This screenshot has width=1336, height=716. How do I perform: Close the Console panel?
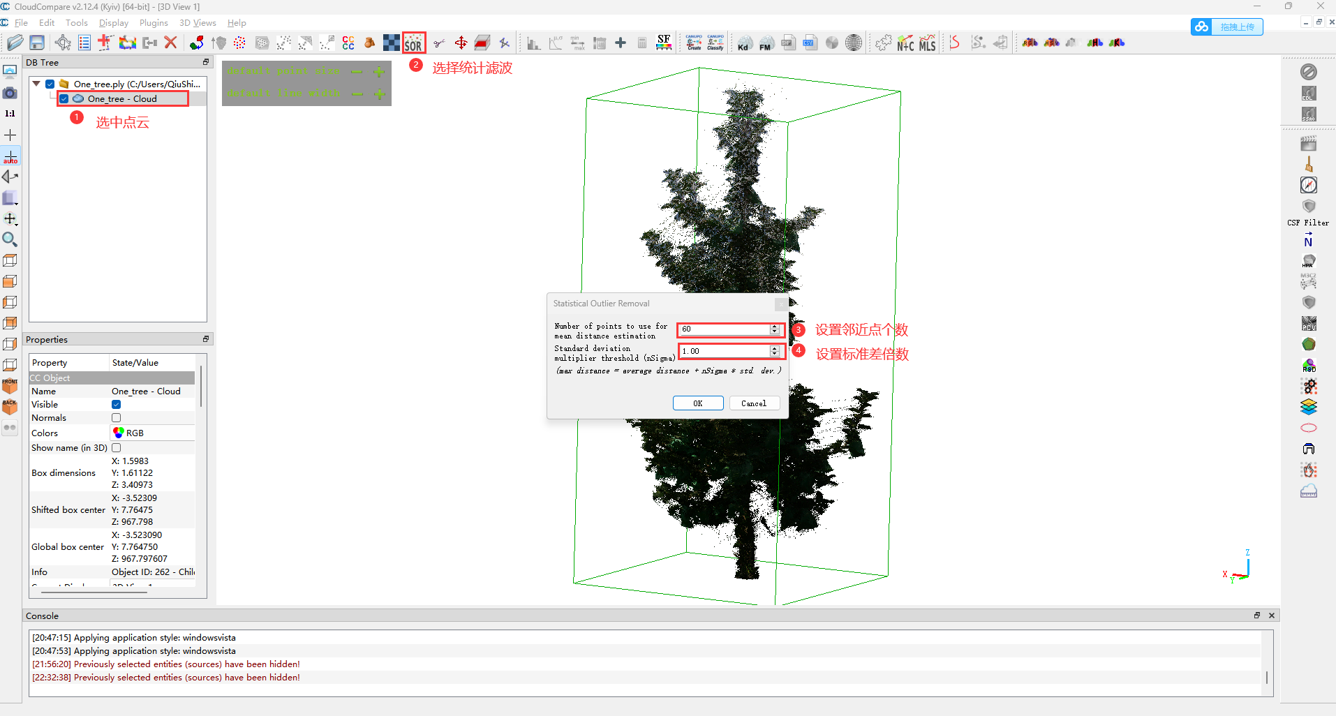(x=1271, y=616)
